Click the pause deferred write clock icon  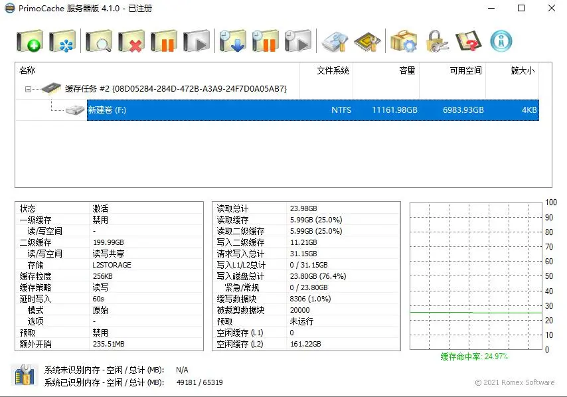click(266, 41)
